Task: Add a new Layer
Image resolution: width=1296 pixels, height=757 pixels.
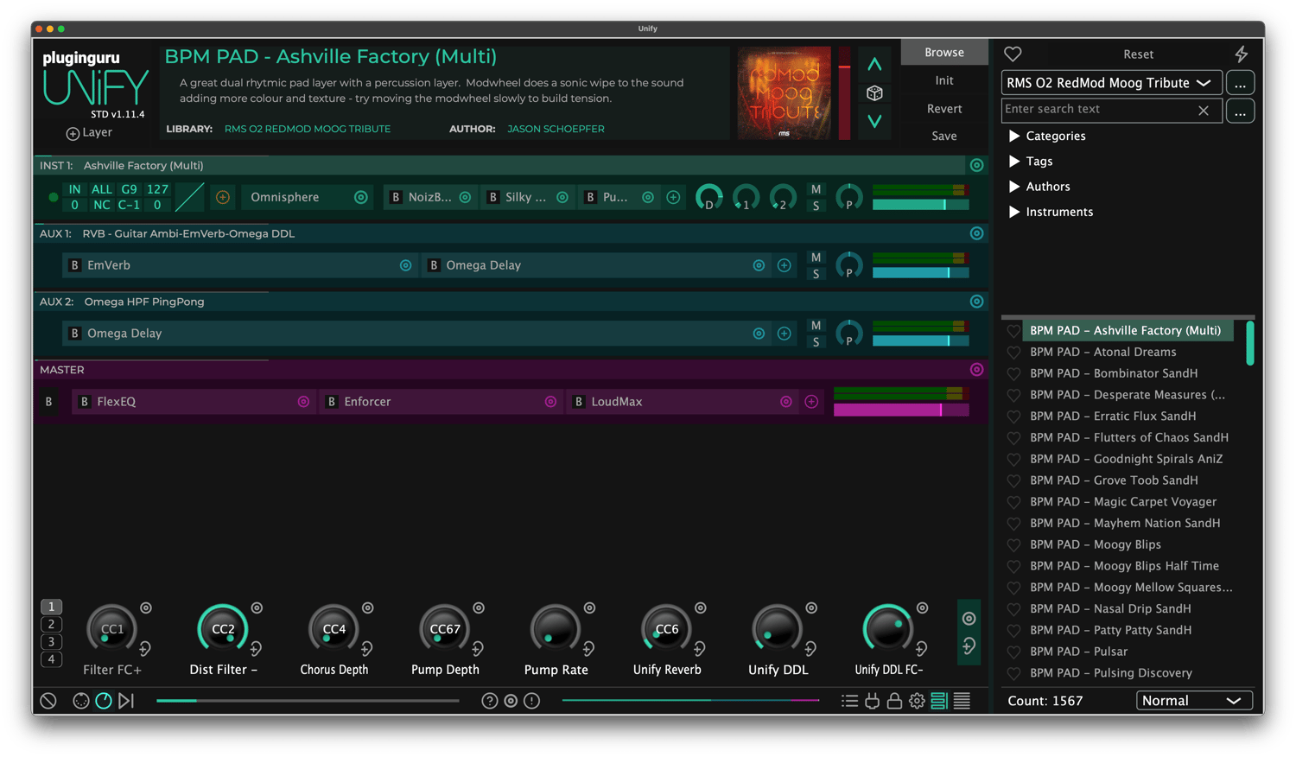Action: tap(89, 133)
